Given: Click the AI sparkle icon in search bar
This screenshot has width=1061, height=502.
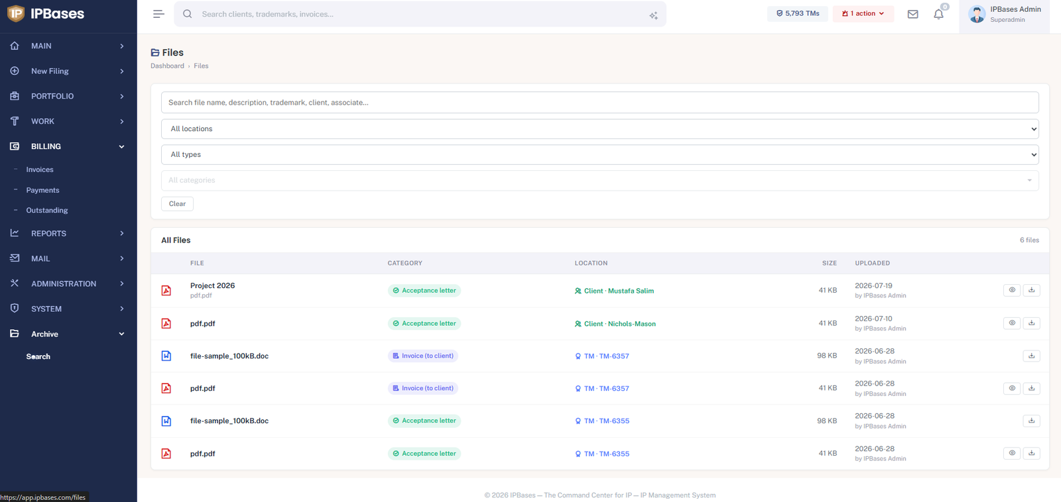Looking at the screenshot, I should click(653, 15).
